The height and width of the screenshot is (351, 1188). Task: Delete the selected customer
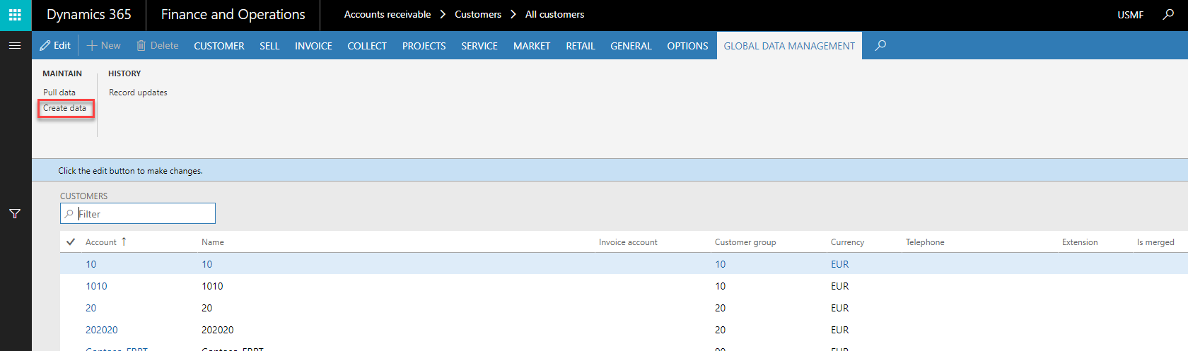(158, 45)
